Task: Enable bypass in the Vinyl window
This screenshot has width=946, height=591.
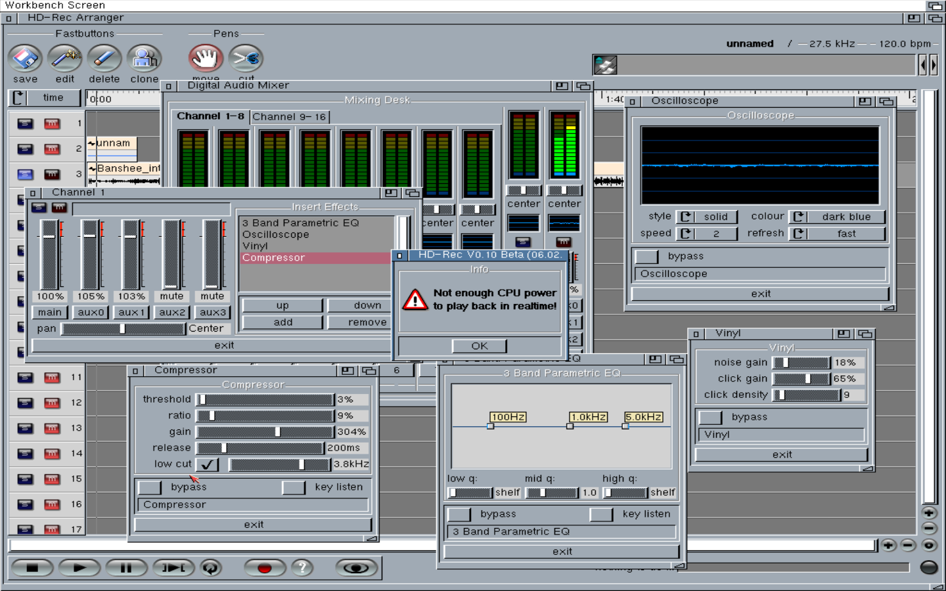Action: point(710,417)
